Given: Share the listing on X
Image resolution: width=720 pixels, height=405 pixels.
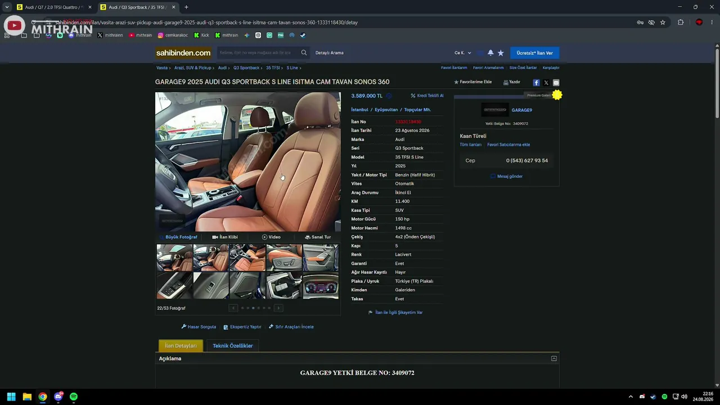Looking at the screenshot, I should 546,83.
